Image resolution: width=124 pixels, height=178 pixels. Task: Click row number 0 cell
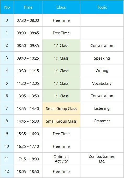[7, 20]
